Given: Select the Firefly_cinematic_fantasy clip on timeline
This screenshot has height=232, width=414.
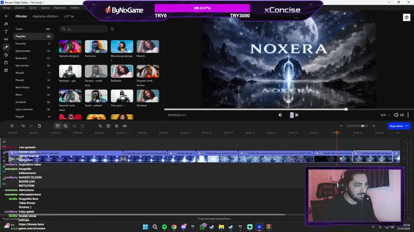Looking at the screenshot, I should coord(373,157).
